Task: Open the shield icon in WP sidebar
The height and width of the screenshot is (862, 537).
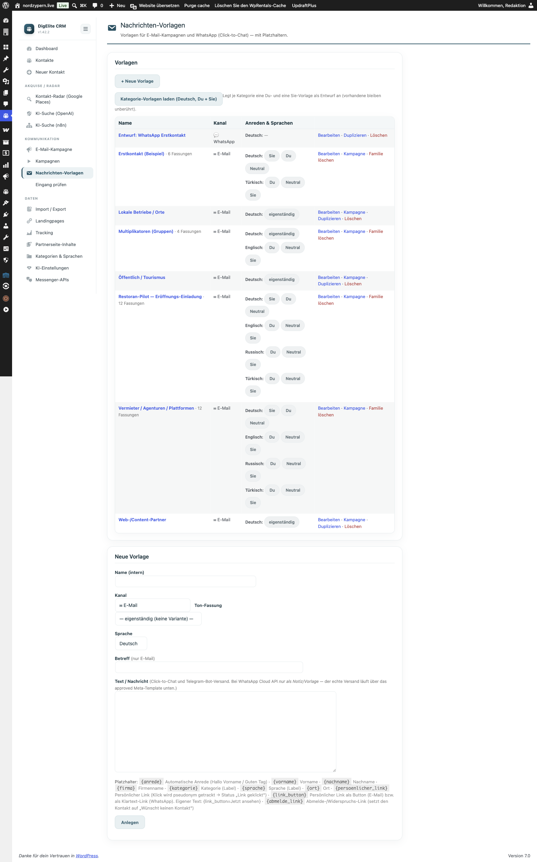Action: [x=6, y=260]
